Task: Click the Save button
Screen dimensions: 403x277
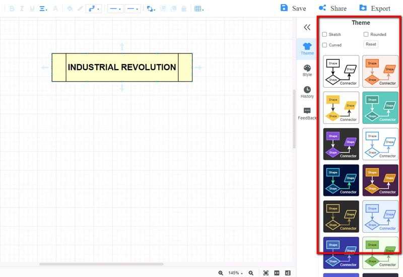Action: click(x=293, y=8)
